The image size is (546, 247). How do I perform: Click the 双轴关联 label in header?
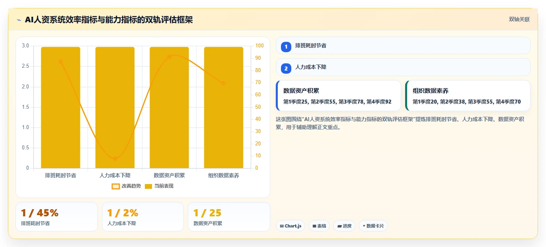[x=519, y=20]
